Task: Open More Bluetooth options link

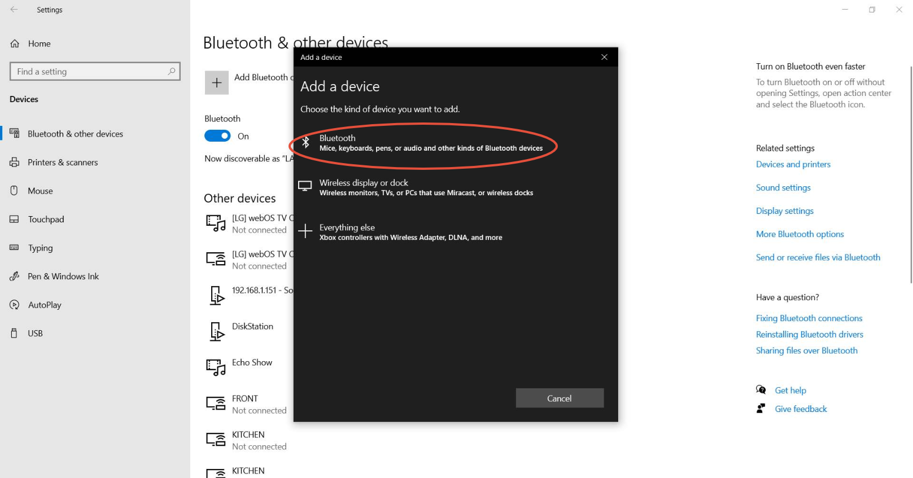Action: tap(800, 234)
